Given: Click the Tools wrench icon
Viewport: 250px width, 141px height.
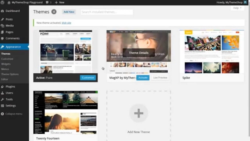Looking at the screenshot, I should tap(3, 99).
